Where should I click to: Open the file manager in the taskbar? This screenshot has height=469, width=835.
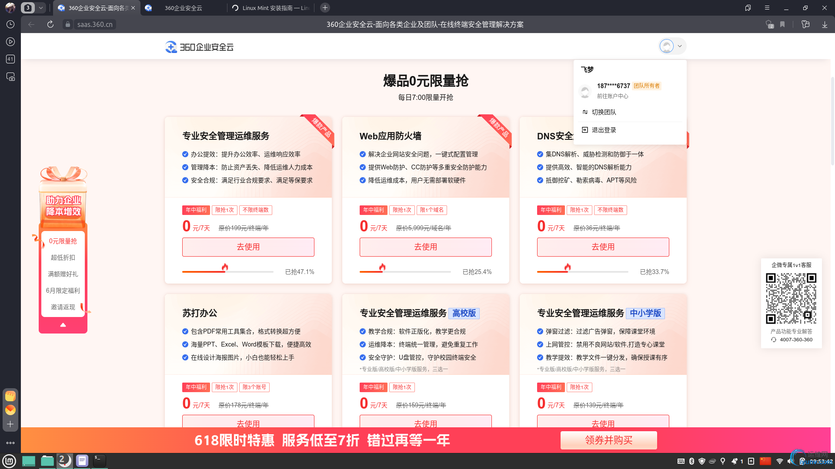[x=47, y=461]
